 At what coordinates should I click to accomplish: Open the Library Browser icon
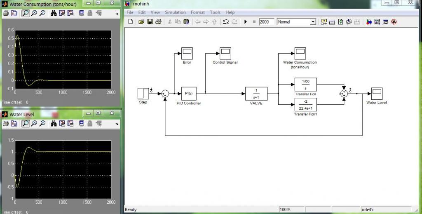pos(369,22)
